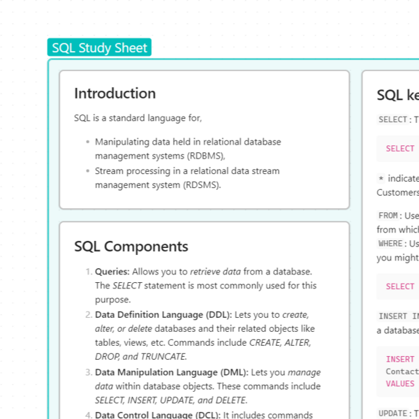Screen dimensions: 419x419
Task: Select the SQL Components heading
Action: click(x=131, y=247)
